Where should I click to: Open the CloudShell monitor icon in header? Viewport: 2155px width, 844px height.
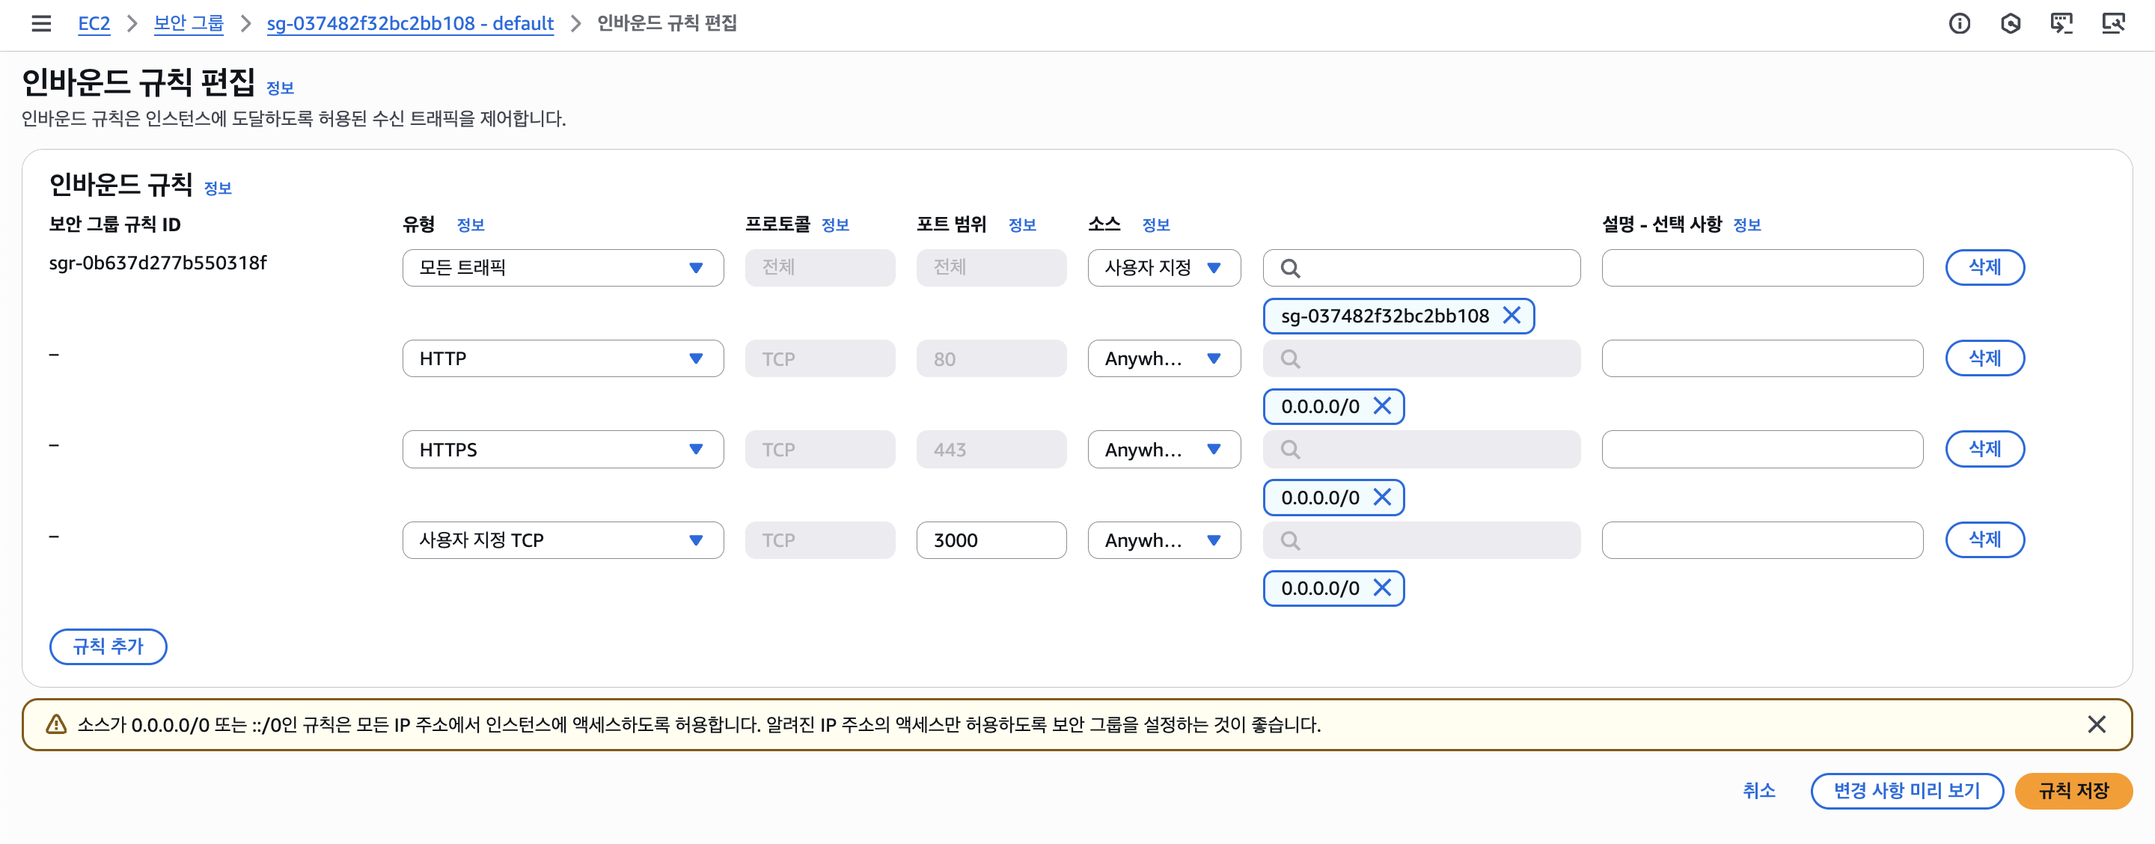tap(2061, 23)
